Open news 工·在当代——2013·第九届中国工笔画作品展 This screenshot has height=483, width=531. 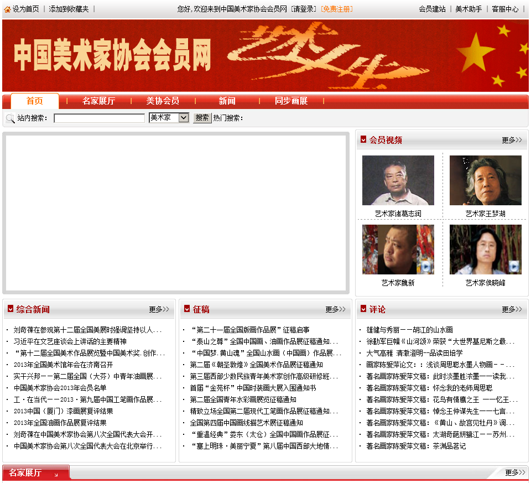pos(87,399)
